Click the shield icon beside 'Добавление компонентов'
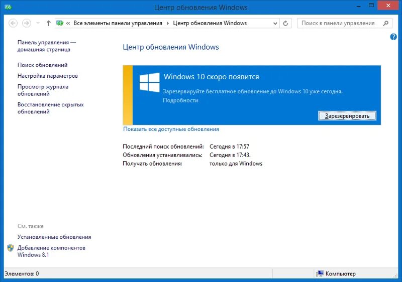Viewport: 402px width, 282px height. click(x=10, y=248)
